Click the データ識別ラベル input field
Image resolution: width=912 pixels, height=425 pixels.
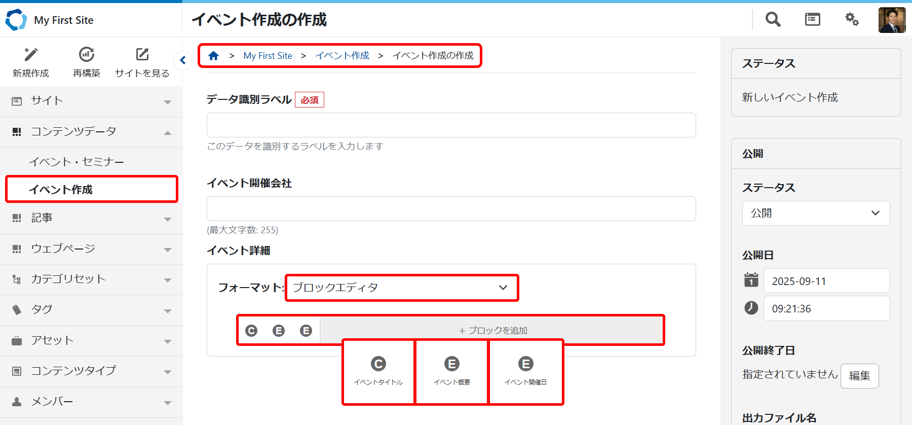(451, 125)
